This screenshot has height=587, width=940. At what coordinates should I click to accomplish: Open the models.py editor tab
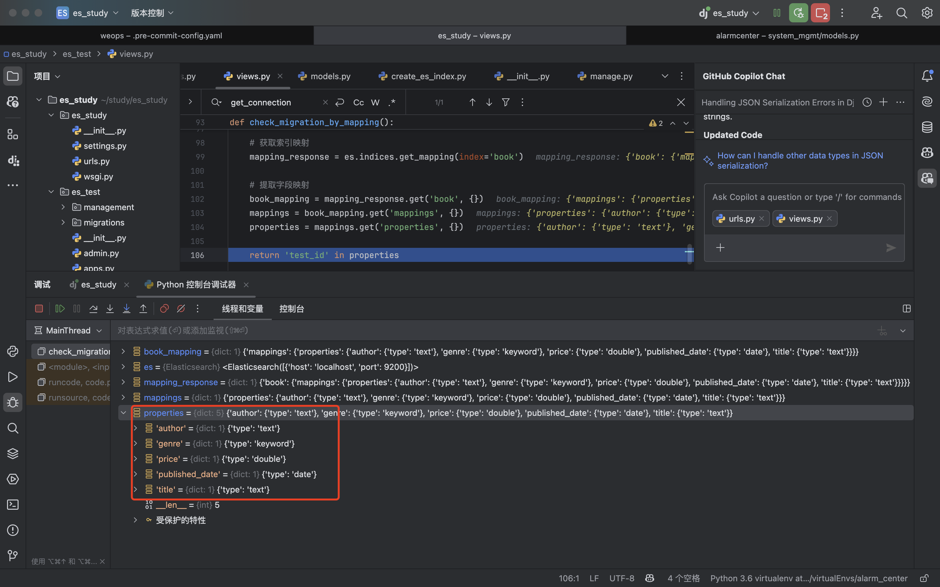pyautogui.click(x=330, y=76)
